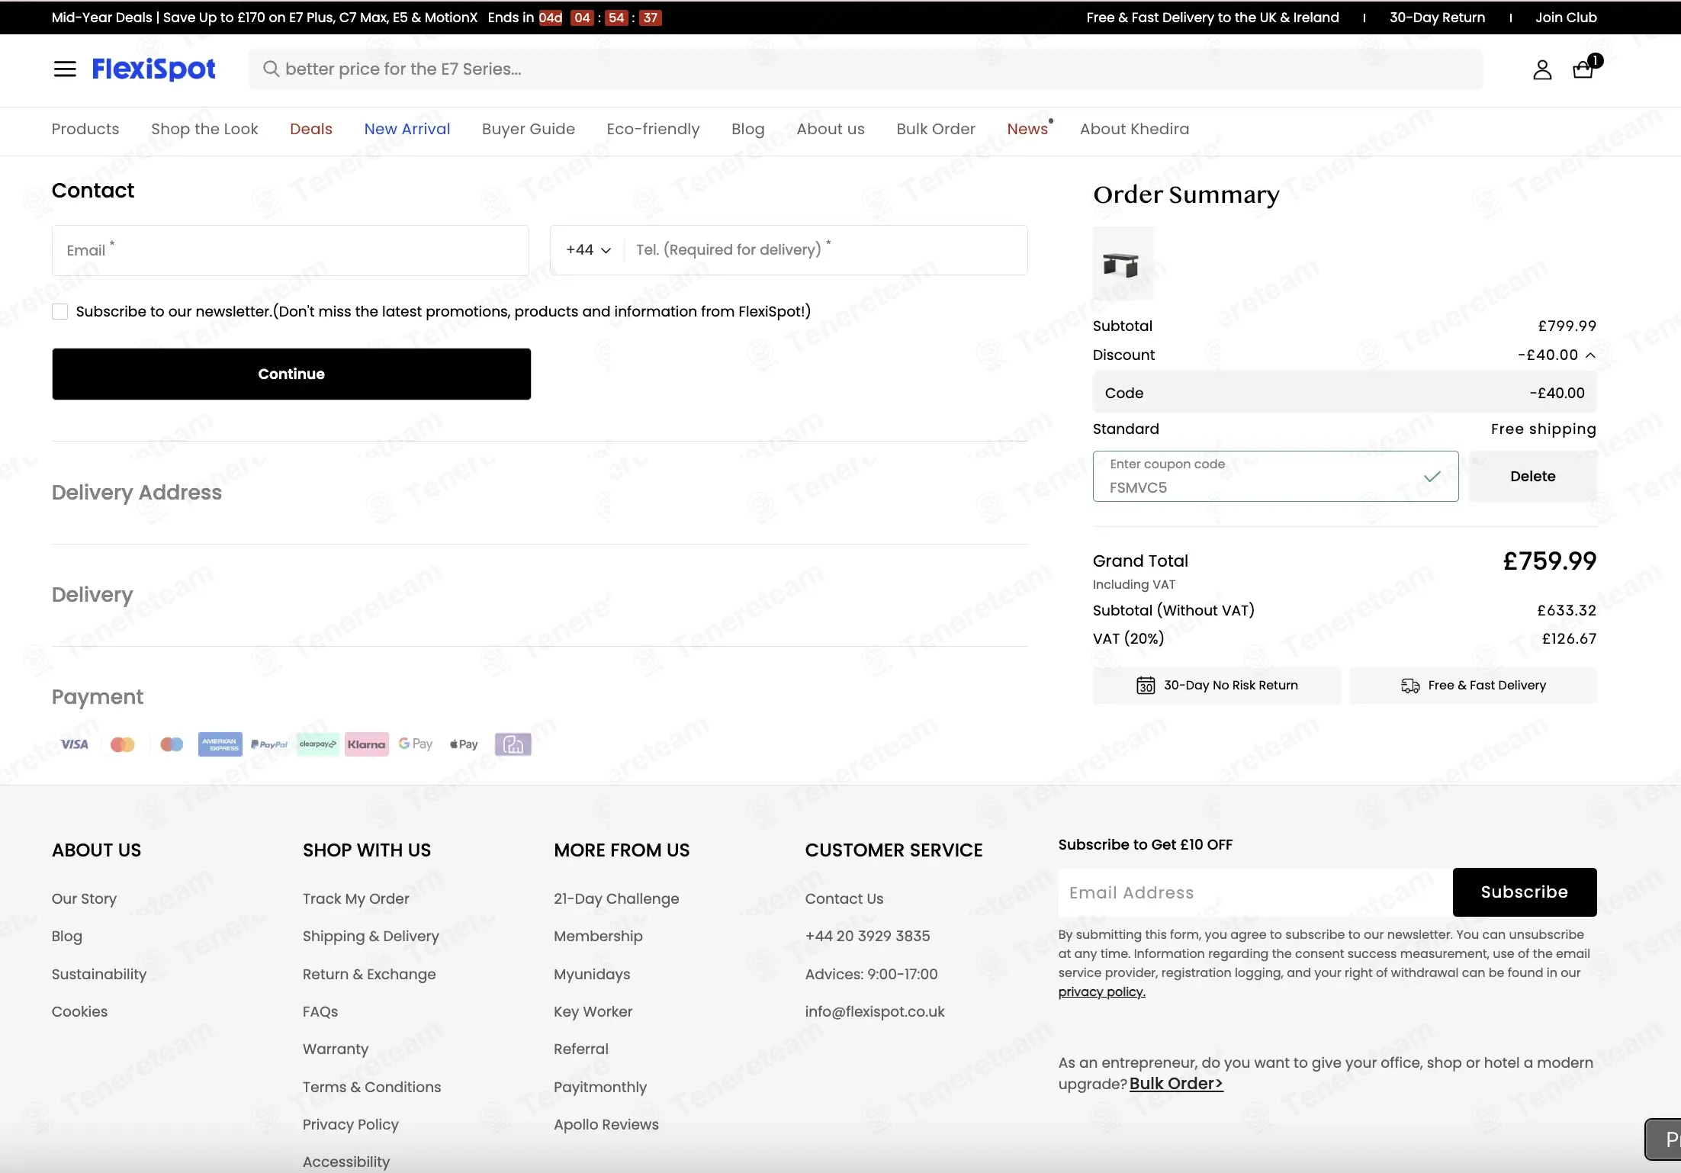Open Apollo Reviews link
Image resolution: width=1681 pixels, height=1173 pixels.
(606, 1125)
